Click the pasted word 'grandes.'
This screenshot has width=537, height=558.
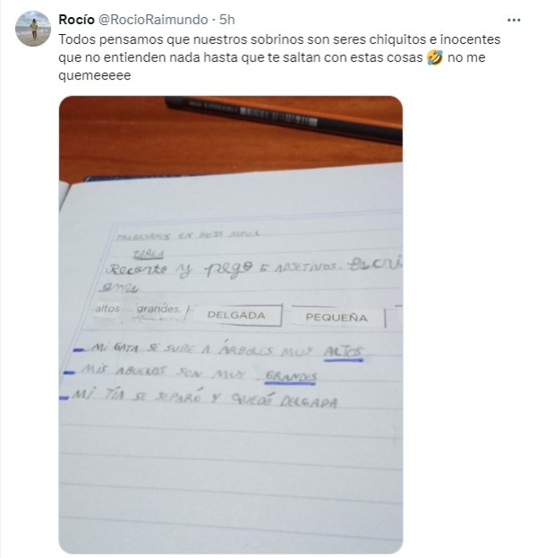pyautogui.click(x=158, y=309)
